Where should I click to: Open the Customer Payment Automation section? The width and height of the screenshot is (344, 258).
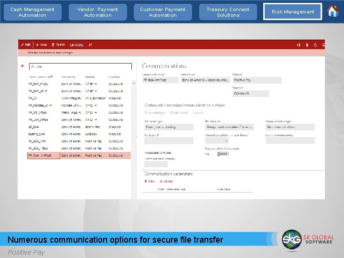[163, 12]
